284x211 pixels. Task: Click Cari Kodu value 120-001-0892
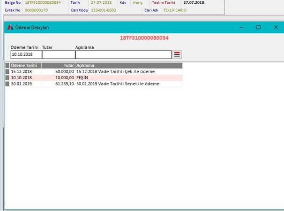tap(104, 10)
